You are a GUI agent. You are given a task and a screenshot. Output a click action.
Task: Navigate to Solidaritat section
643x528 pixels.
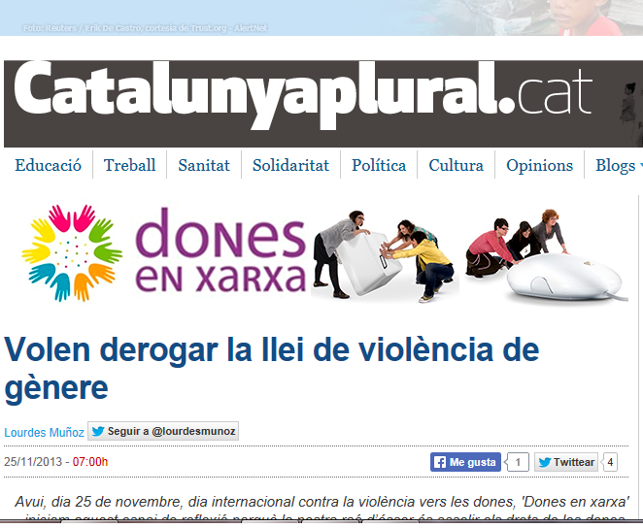290,165
